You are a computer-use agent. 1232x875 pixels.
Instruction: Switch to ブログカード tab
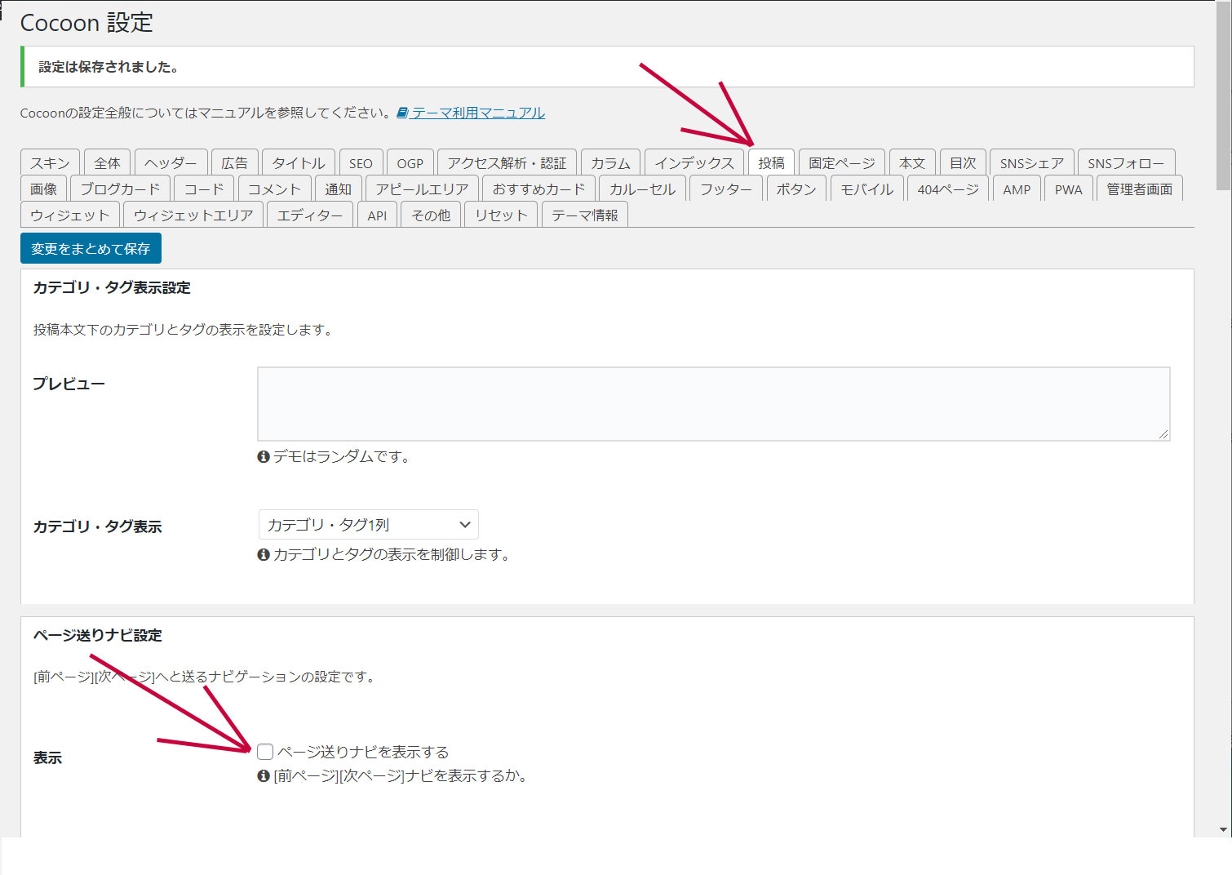pyautogui.click(x=120, y=189)
